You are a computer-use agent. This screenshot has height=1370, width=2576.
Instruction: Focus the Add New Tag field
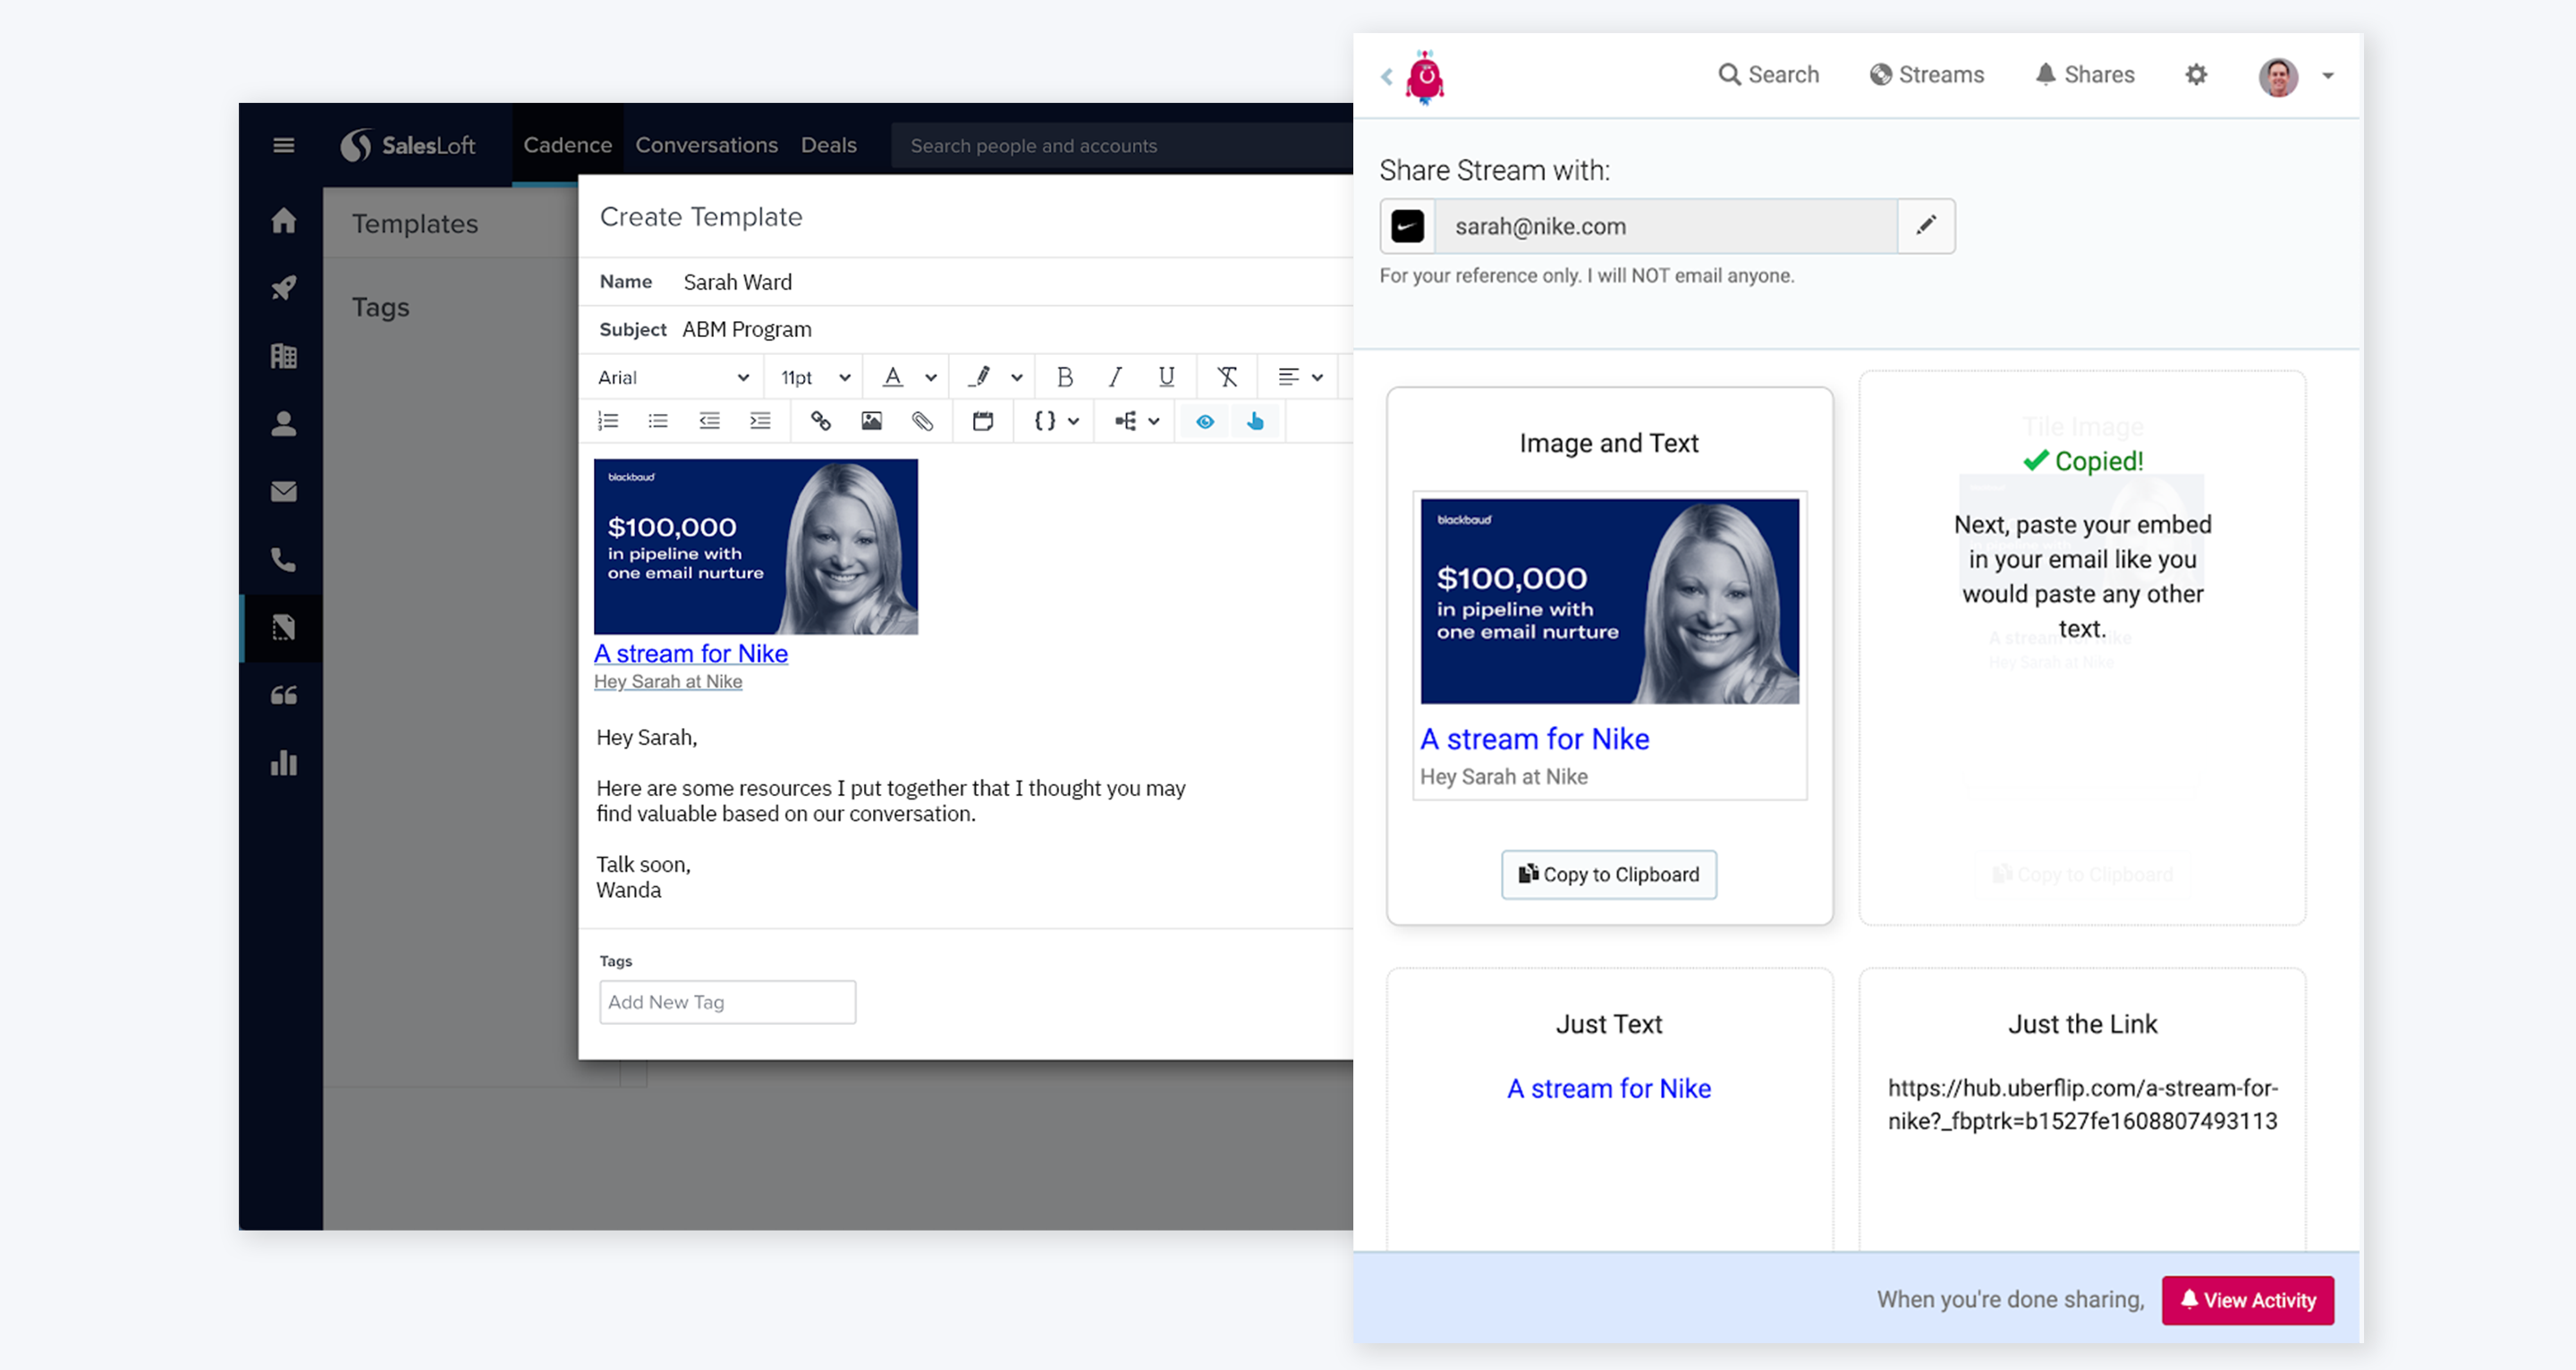point(727,1002)
